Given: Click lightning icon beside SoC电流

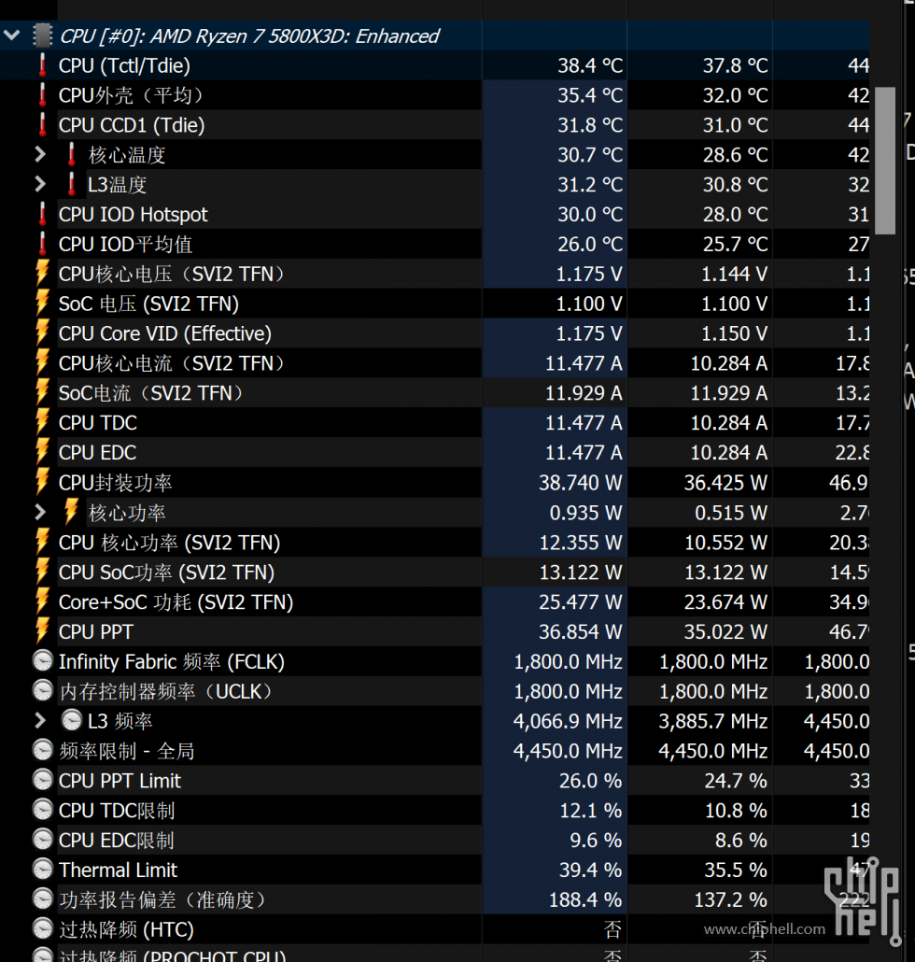Looking at the screenshot, I should pos(42,392).
